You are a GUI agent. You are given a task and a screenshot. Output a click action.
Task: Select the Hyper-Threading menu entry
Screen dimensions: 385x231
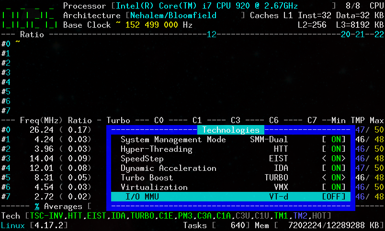click(157, 149)
